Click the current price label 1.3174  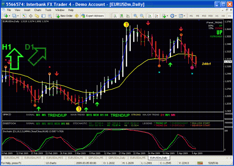(228, 62)
